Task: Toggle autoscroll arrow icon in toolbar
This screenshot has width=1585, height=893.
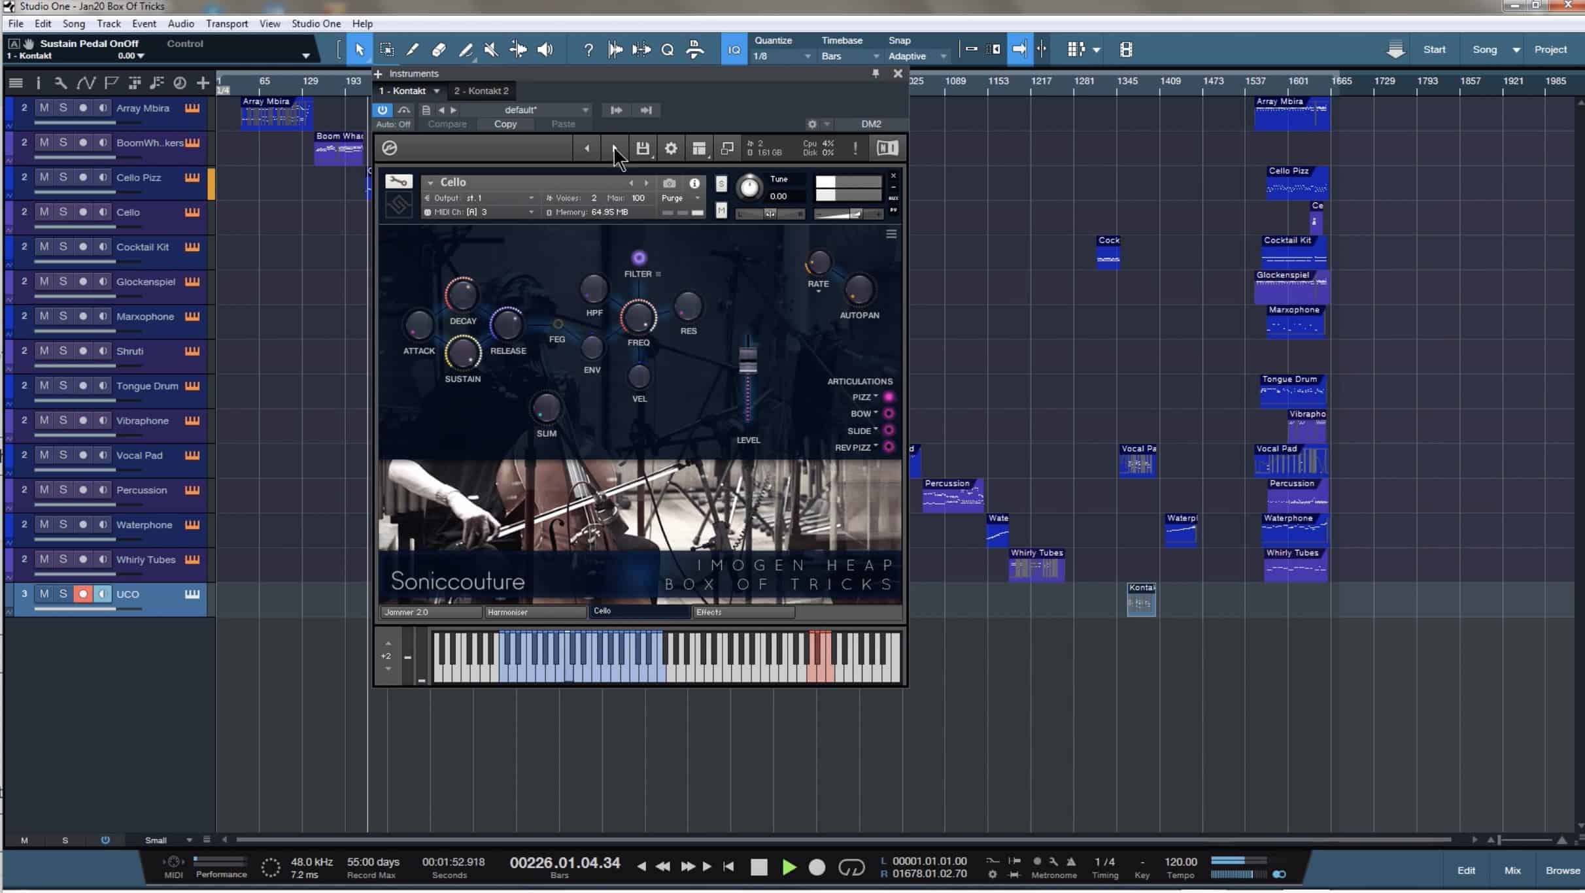Action: 1019,49
